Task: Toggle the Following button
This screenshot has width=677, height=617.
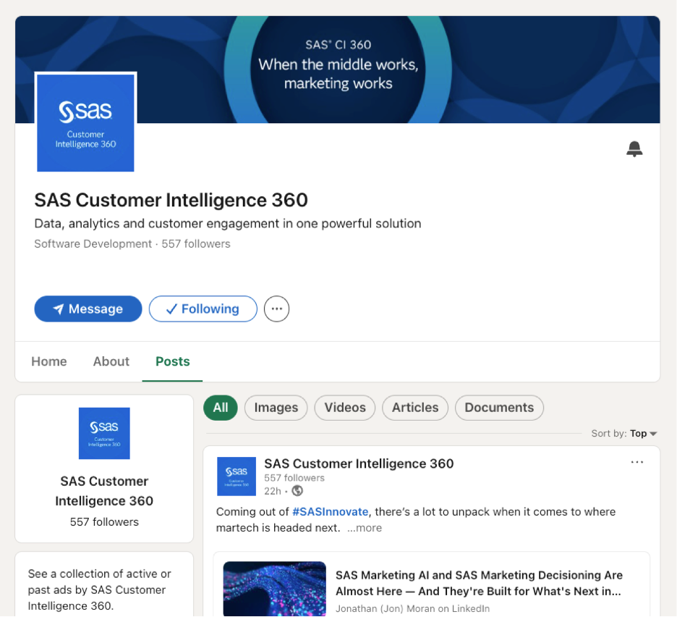Action: tap(203, 308)
